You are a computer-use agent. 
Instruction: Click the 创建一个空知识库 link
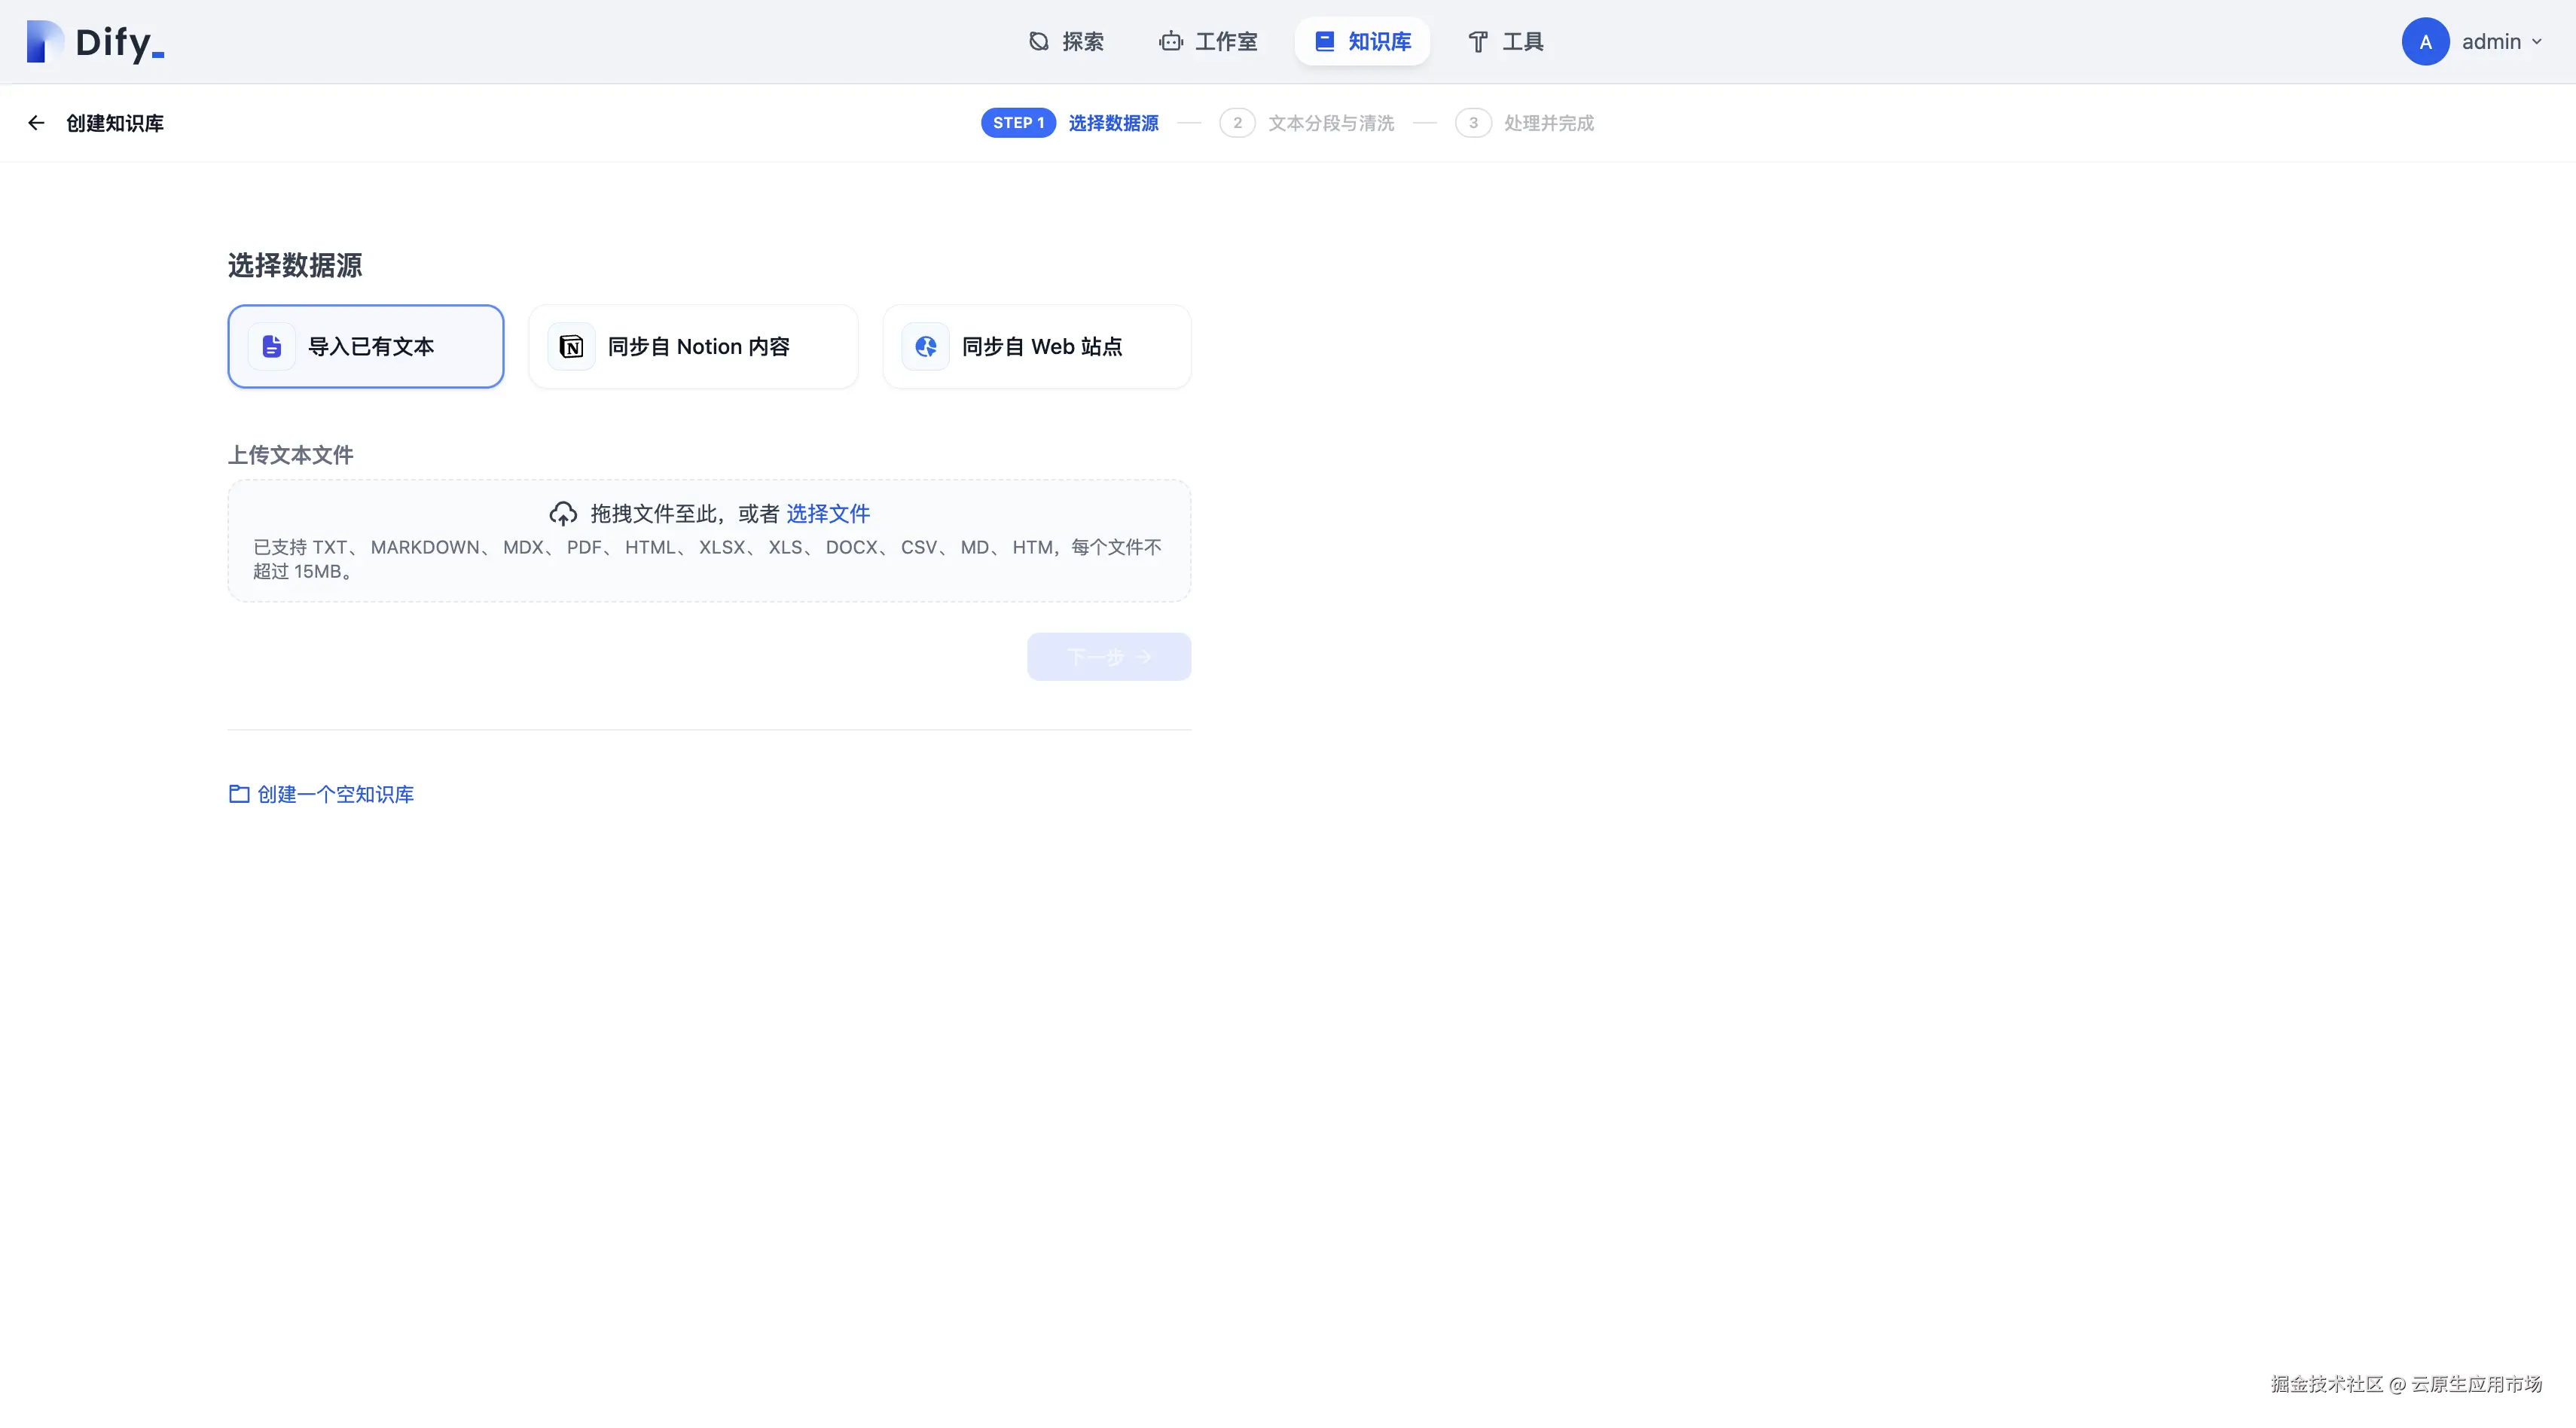click(x=335, y=794)
